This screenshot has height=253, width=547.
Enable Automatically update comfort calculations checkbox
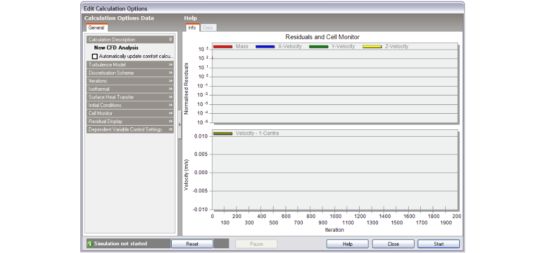coord(94,56)
